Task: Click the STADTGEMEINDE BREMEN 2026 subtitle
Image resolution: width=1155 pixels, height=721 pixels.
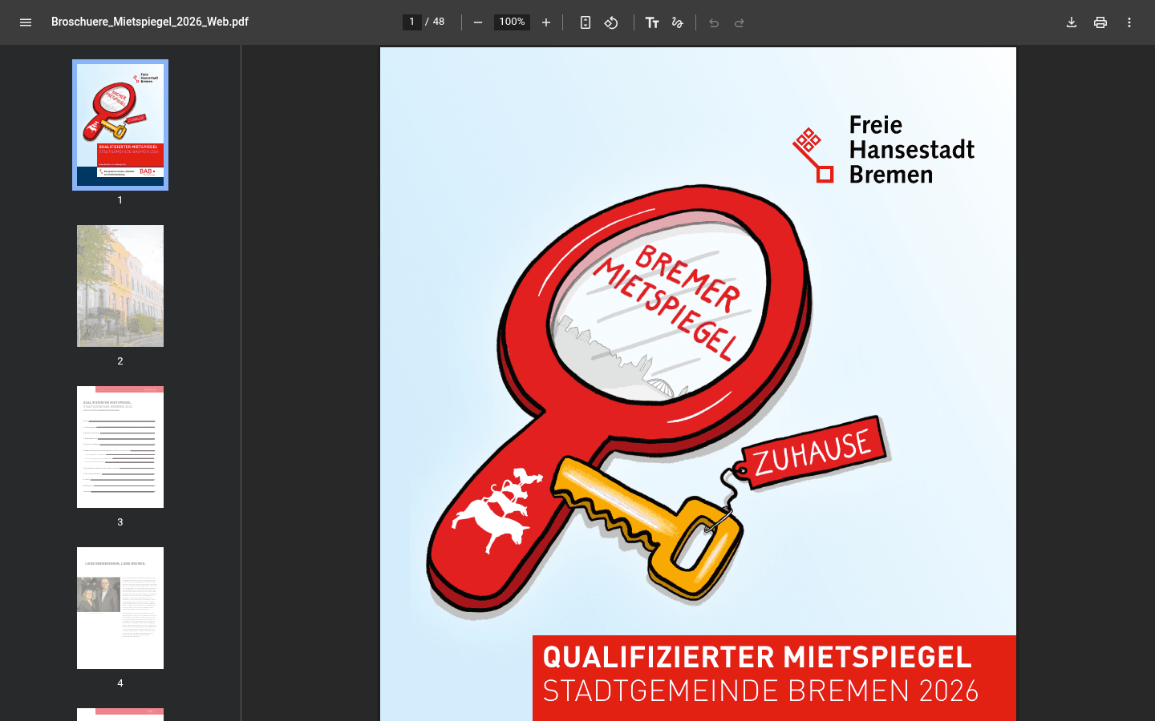Action: click(x=761, y=691)
